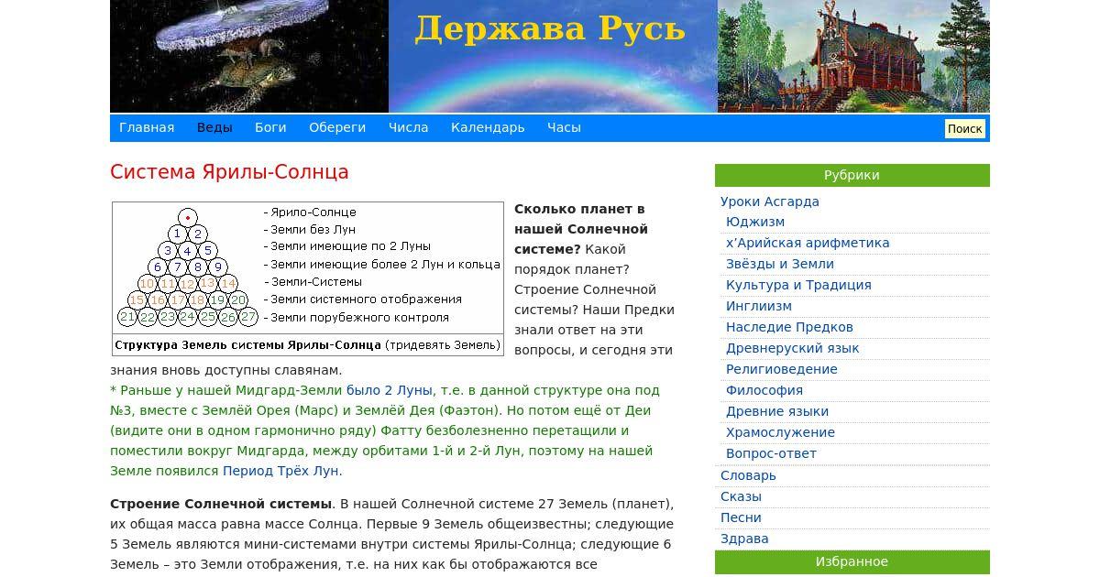Open Культура и Традиция category
This screenshot has width=1100, height=577.
[798, 285]
